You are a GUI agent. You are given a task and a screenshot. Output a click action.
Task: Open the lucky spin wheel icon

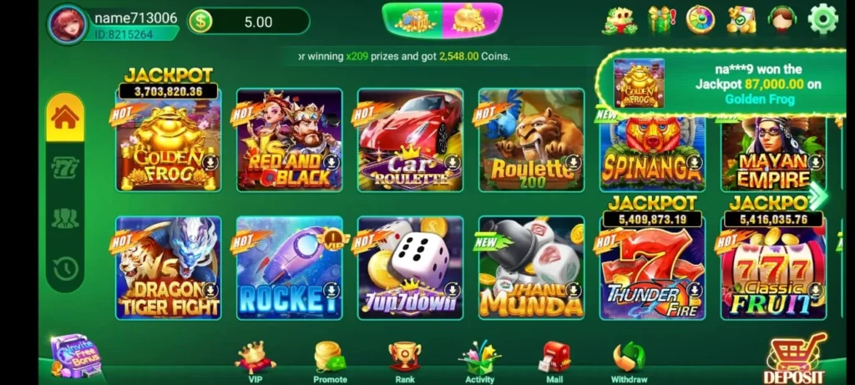701,20
